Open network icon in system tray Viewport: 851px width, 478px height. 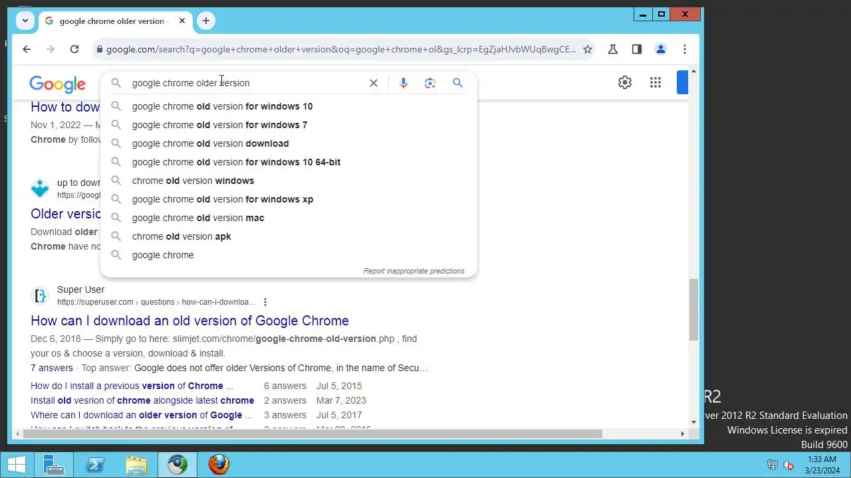(773, 465)
